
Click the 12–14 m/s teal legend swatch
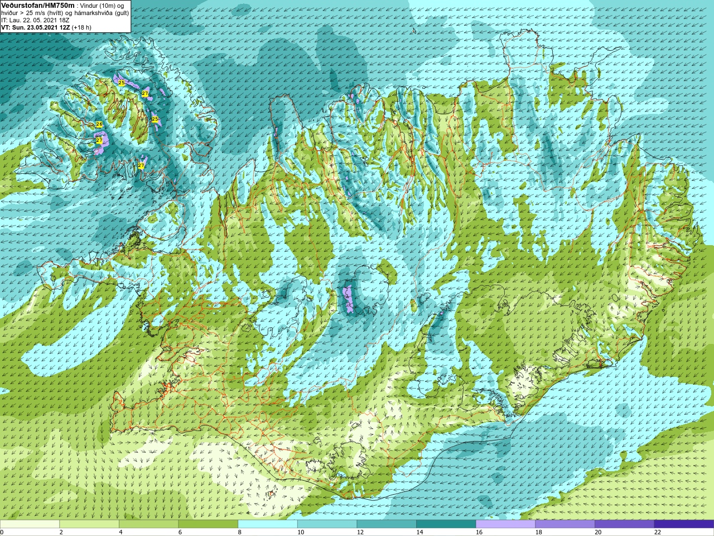(387, 524)
